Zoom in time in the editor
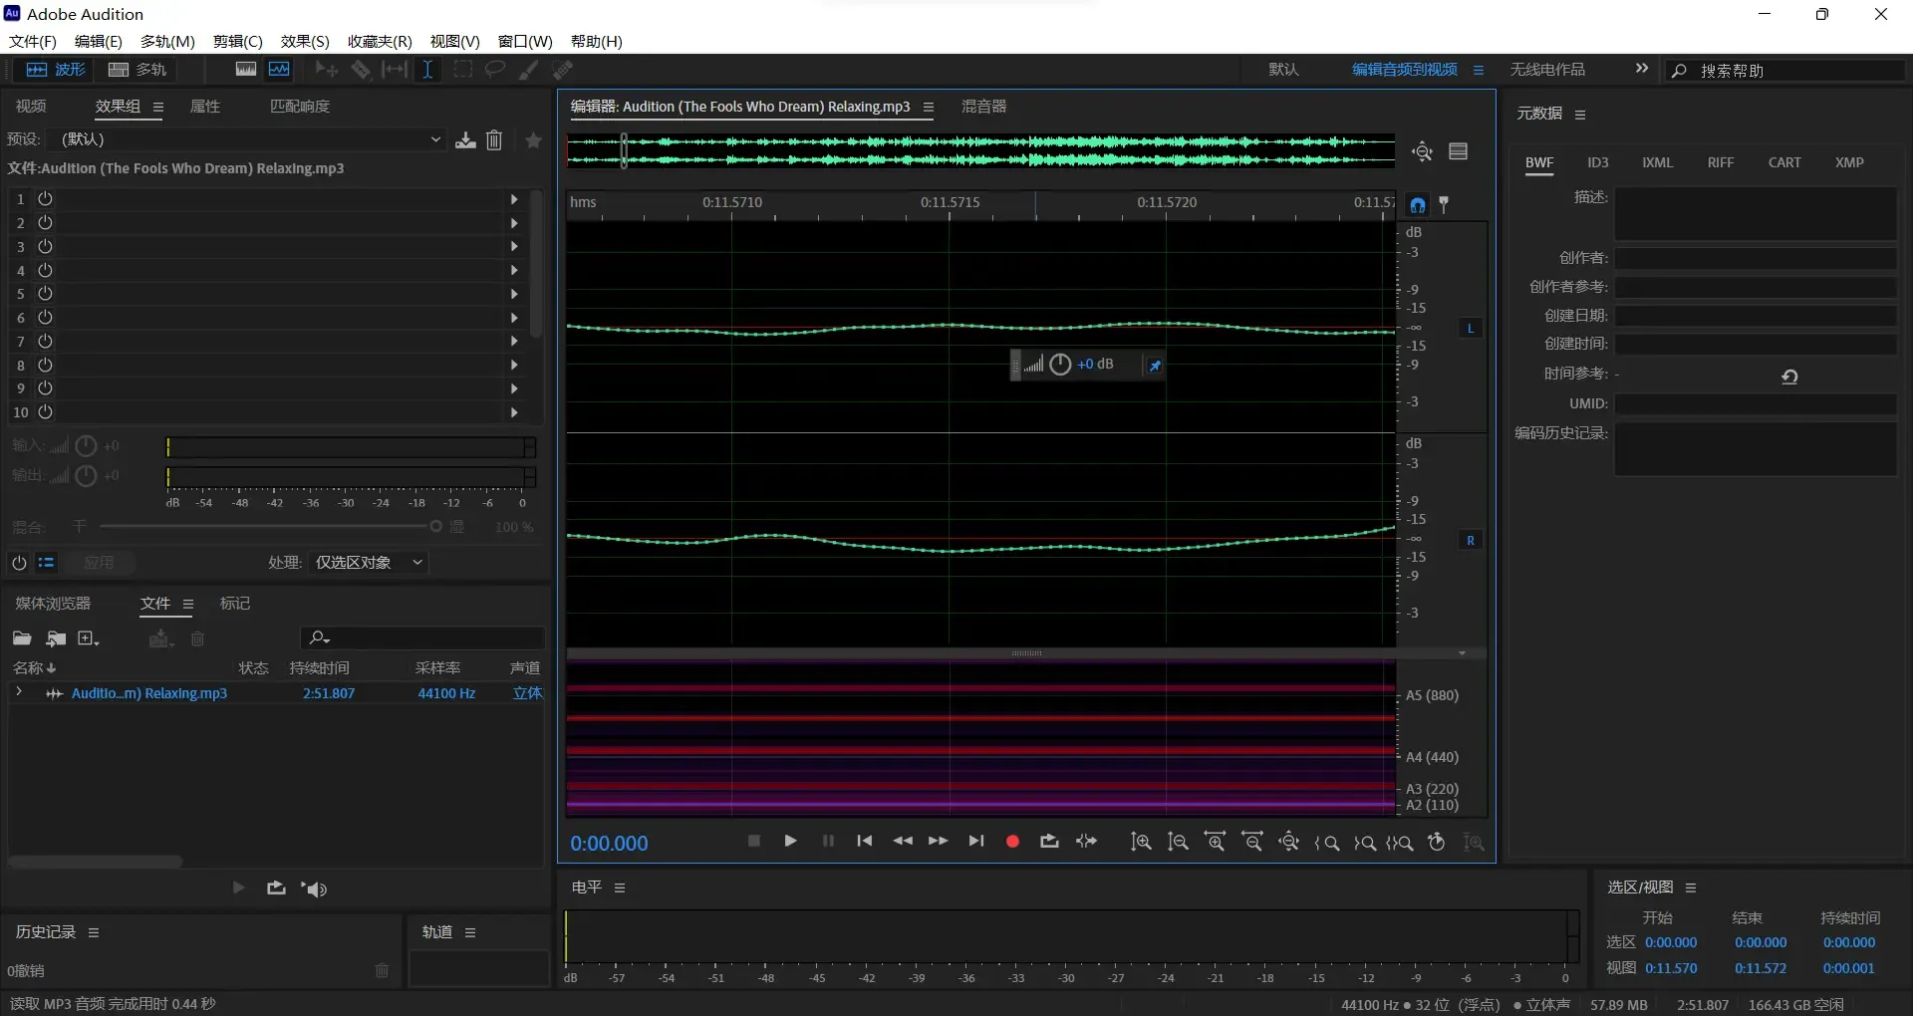This screenshot has height=1016, width=1913. (1216, 843)
